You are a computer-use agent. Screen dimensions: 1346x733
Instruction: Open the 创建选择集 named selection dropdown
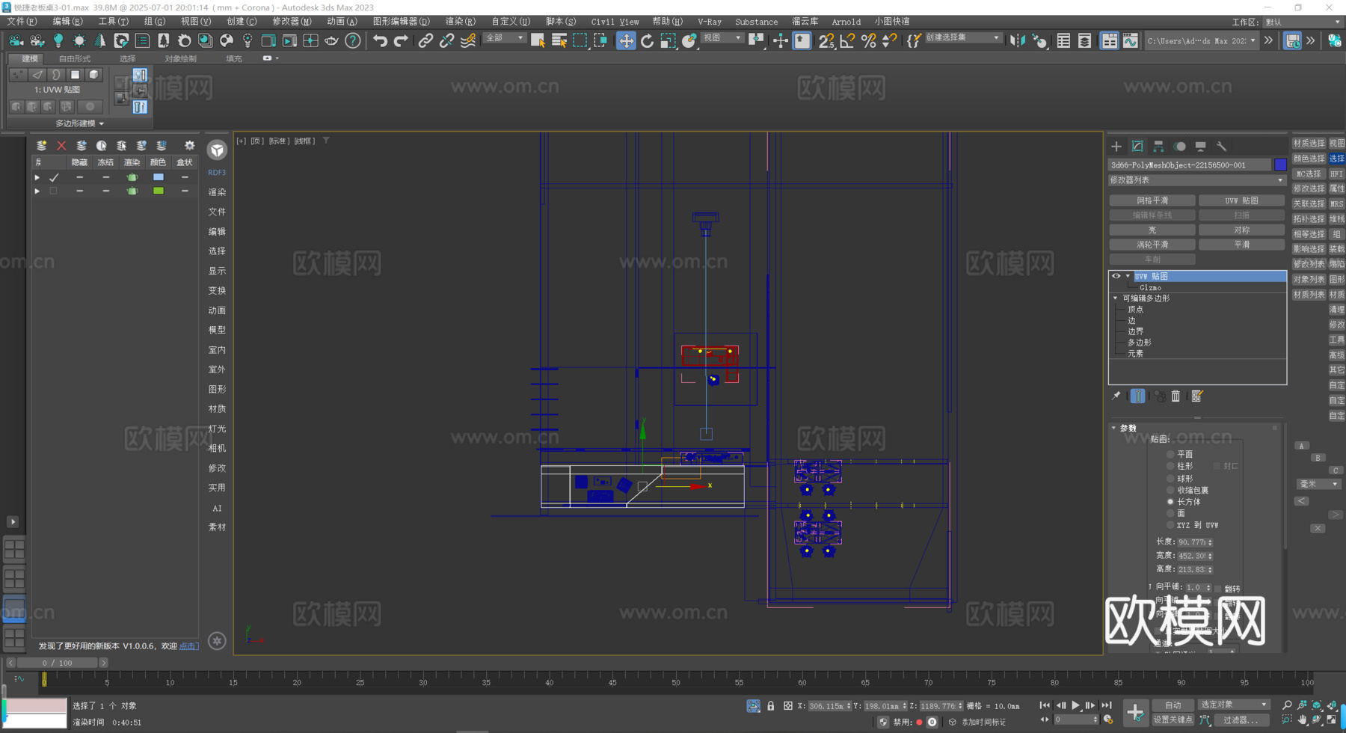click(x=962, y=37)
